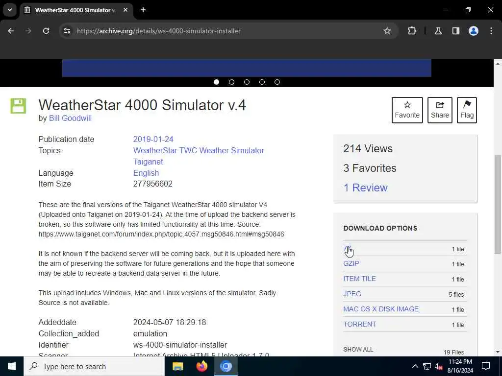Toggle the browser side panel
The image size is (502, 376).
click(x=456, y=31)
